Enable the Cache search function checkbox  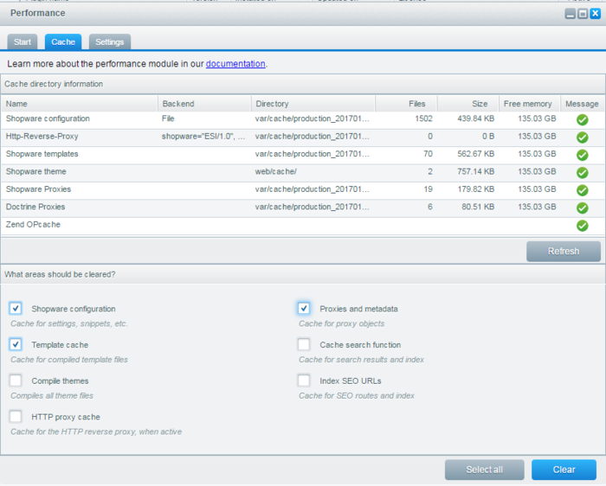coord(304,344)
